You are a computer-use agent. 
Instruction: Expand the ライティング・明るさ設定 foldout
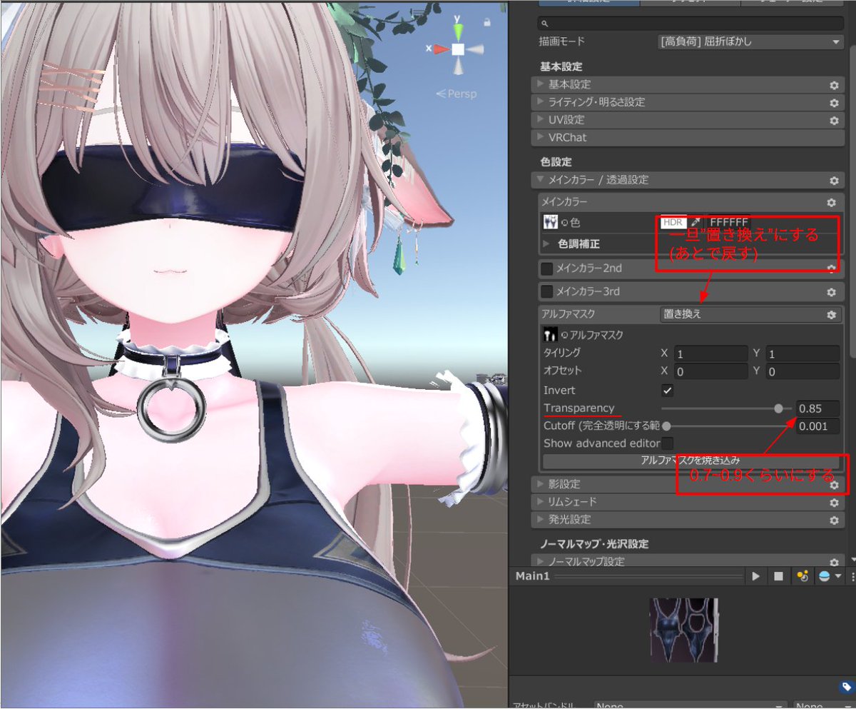tap(541, 102)
